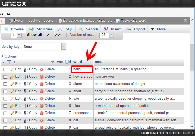Screen dimensions: 195x136
Task: Go to next page with > button
Action: tap(48, 35)
